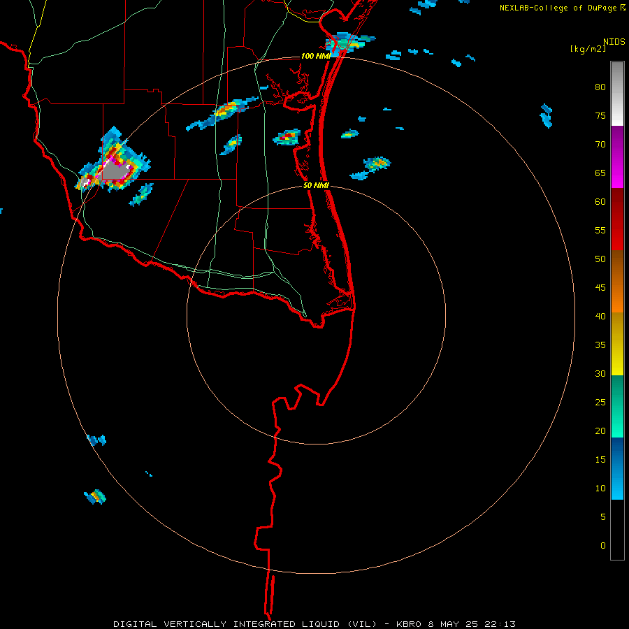The width and height of the screenshot is (629, 629).
Task: Select the 0 value on the scale
Action: (603, 546)
